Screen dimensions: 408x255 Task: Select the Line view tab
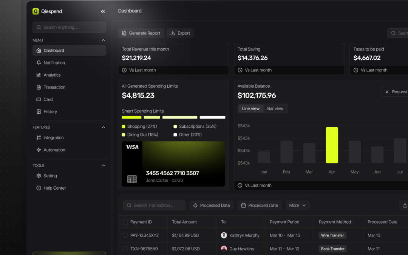(251, 109)
